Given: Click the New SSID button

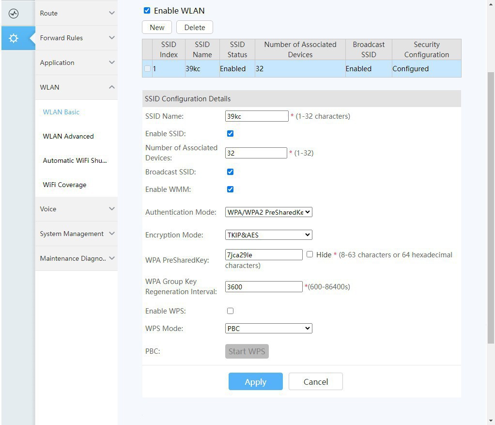Looking at the screenshot, I should pos(157,28).
